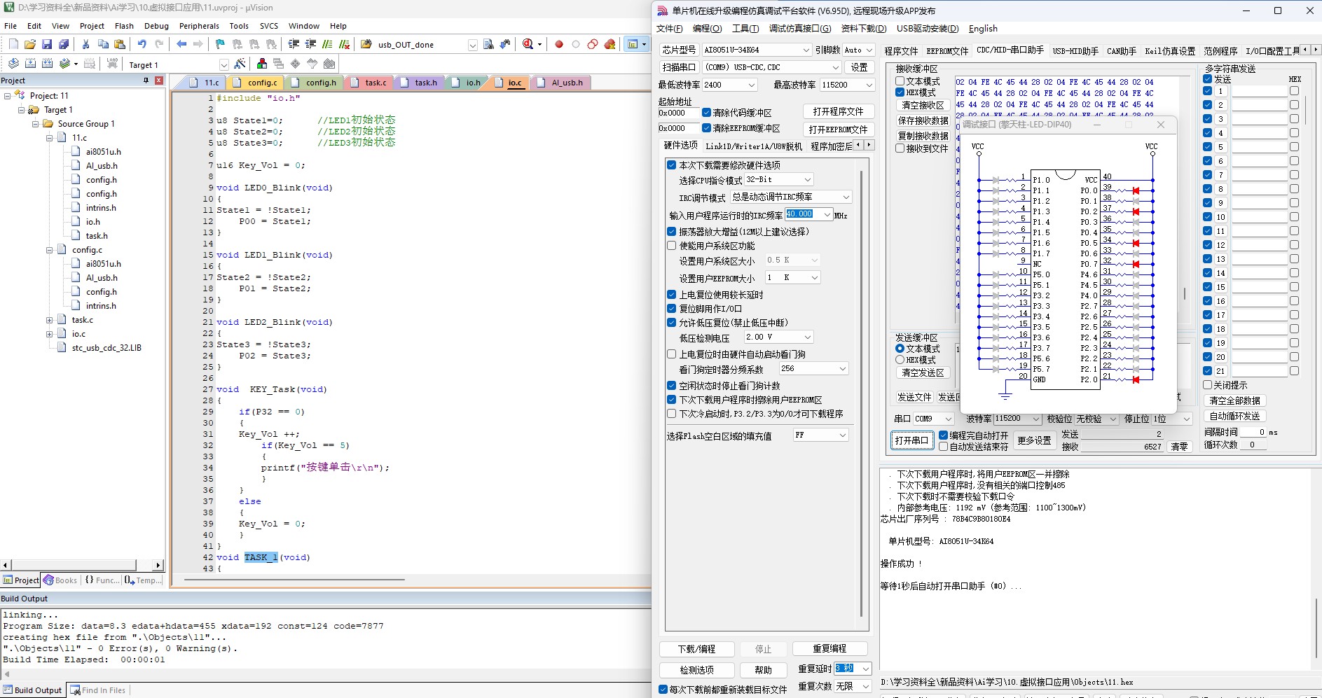Click the Cut scissors icon

pos(86,44)
